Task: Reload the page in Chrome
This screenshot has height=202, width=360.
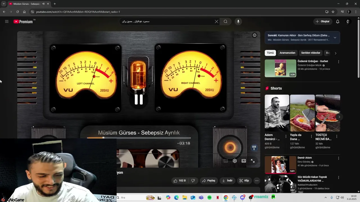Action: pyautogui.click(x=17, y=12)
